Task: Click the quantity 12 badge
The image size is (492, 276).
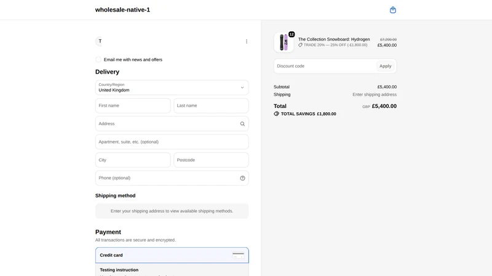Action: pyautogui.click(x=292, y=34)
